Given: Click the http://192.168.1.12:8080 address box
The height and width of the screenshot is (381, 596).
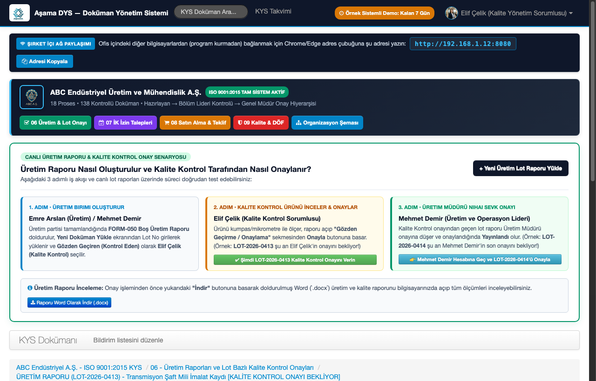Looking at the screenshot, I should coord(463,44).
